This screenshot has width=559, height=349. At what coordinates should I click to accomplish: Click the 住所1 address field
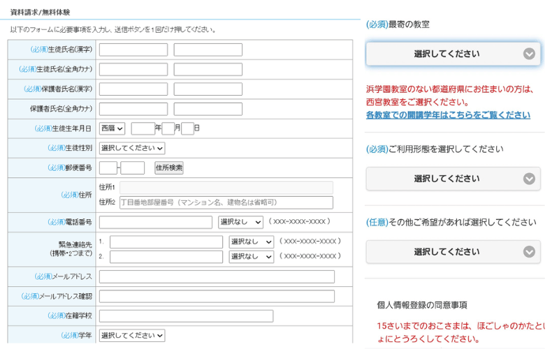(x=226, y=188)
